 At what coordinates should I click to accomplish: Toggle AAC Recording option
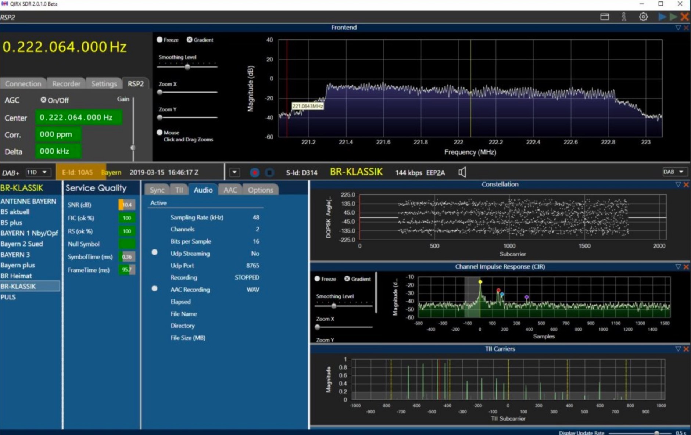pyautogui.click(x=155, y=288)
